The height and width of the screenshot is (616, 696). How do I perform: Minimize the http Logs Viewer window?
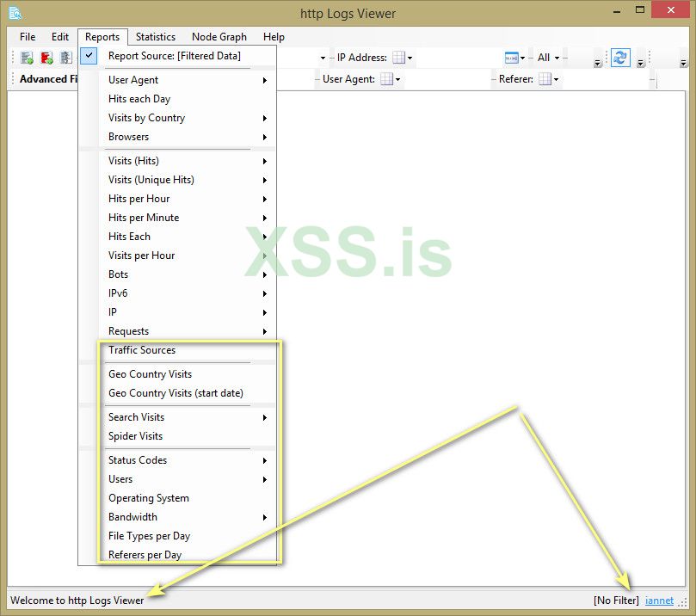[x=617, y=10]
